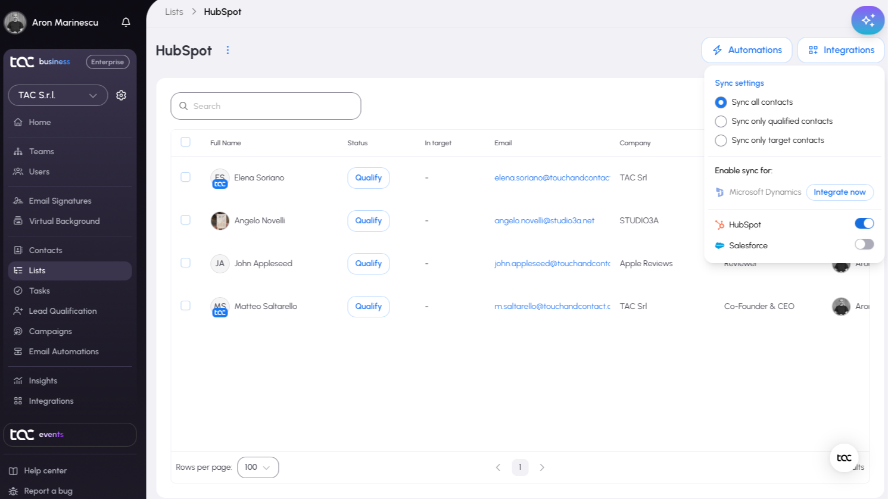Select Sync only qualified contacts

pos(721,121)
